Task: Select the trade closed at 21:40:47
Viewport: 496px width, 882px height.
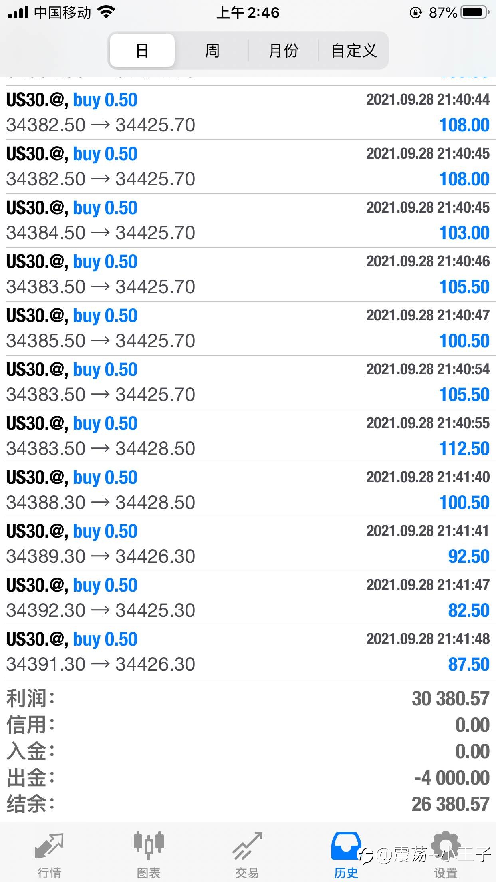Action: [248, 328]
